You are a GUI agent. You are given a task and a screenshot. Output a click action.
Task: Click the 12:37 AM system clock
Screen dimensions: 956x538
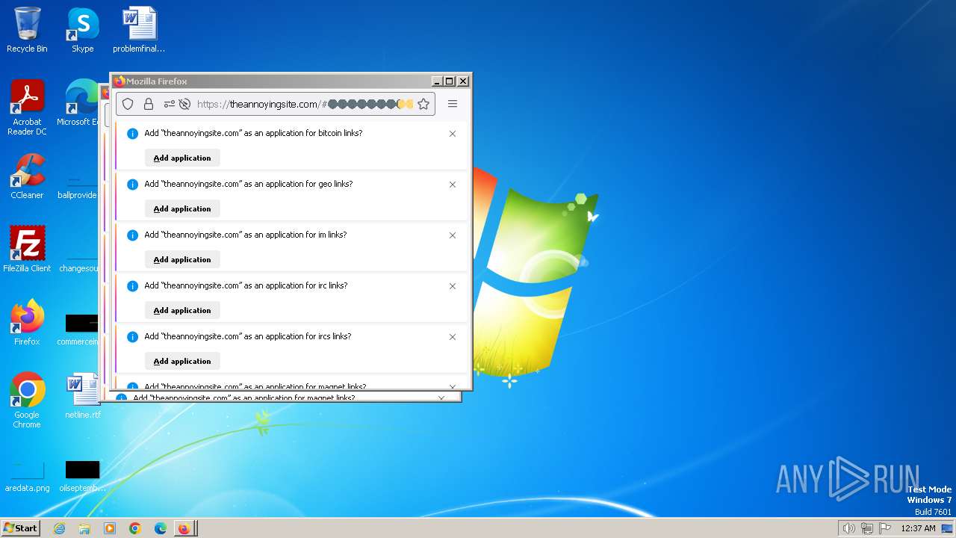tap(918, 528)
